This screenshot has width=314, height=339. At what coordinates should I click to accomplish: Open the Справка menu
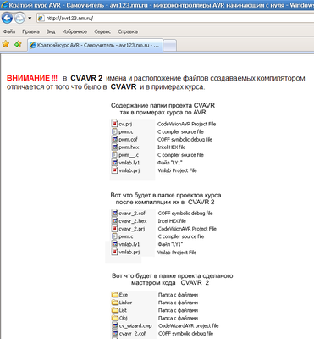click(128, 31)
